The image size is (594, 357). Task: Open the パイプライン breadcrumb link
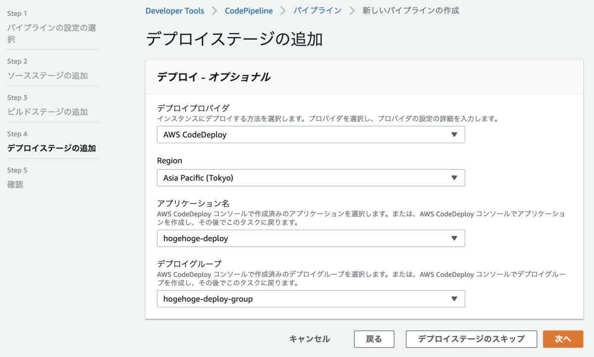(x=317, y=10)
